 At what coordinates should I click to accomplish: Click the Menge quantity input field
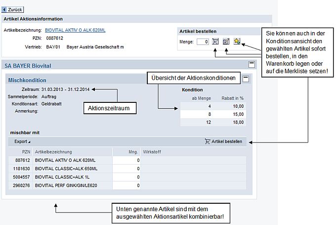pyautogui.click(x=203, y=42)
